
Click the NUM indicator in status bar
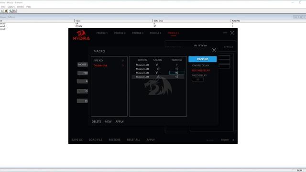pos(299,171)
